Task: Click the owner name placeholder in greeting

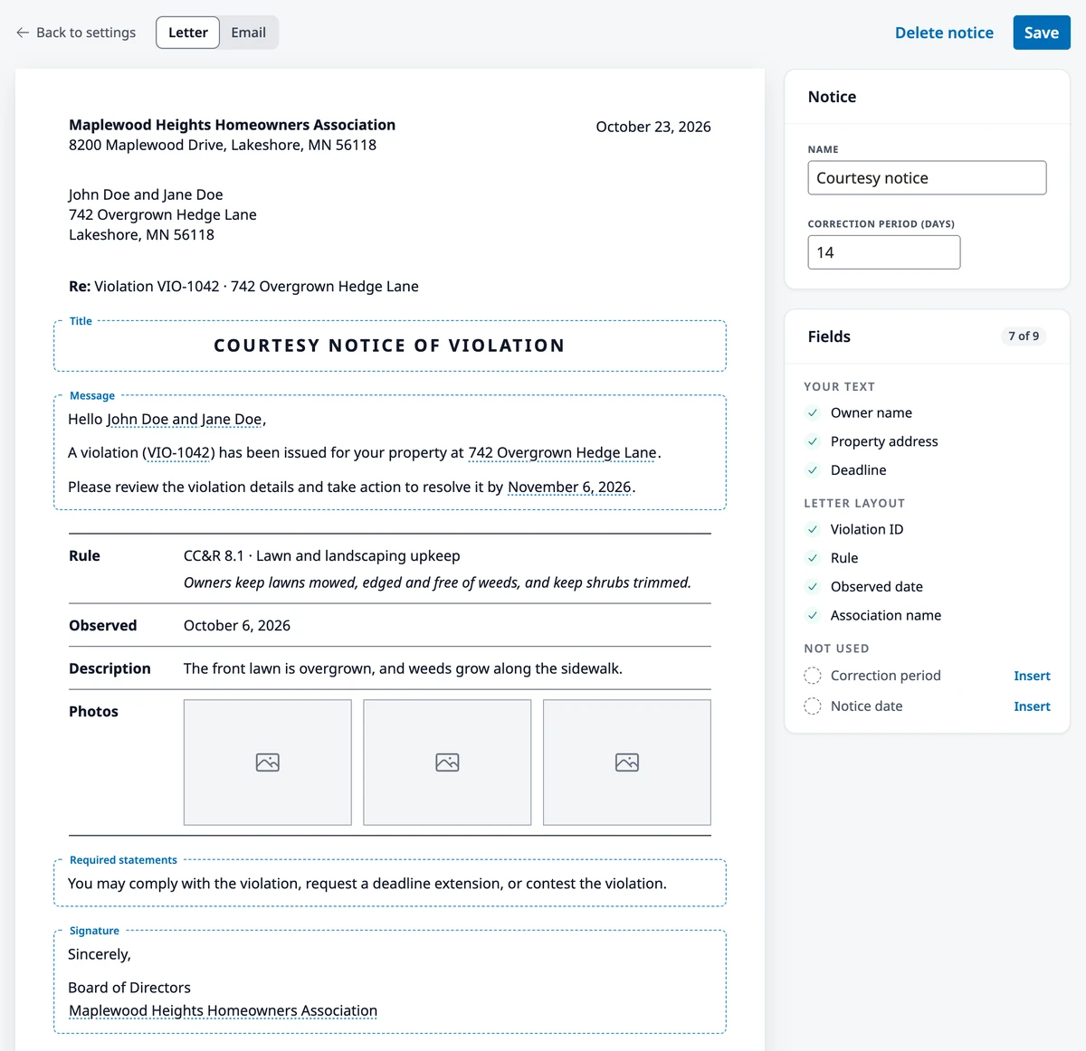Action: [185, 420]
